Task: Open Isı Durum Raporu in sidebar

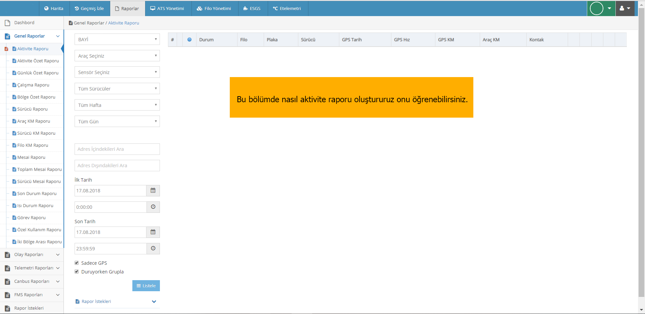Action: (x=35, y=206)
